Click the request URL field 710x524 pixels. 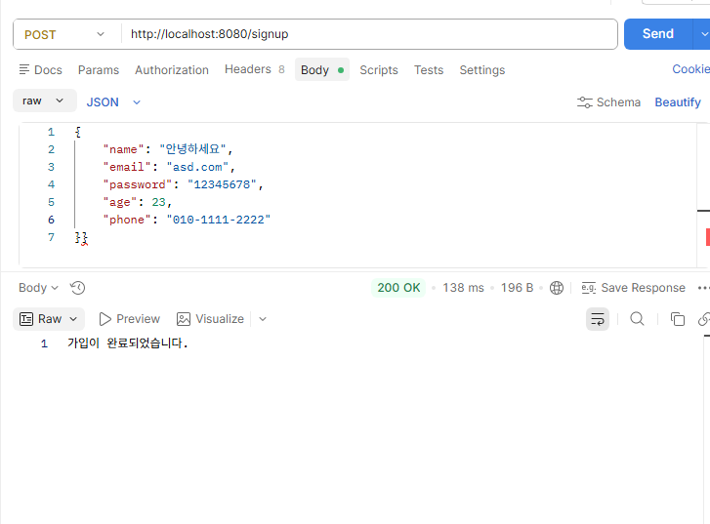tap(369, 34)
